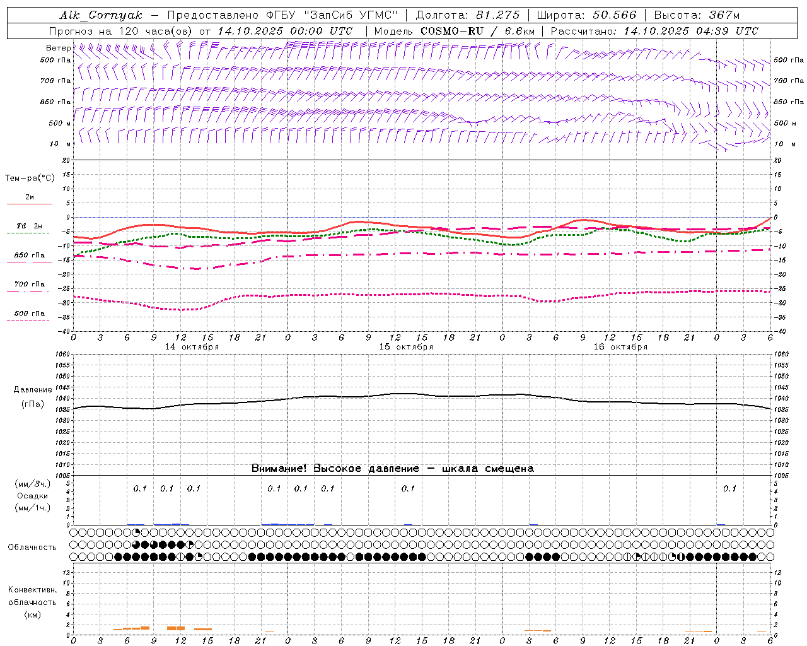Select the elevation text Высота: 367м
Image resolution: width=807 pixels, height=646 pixels.
point(697,15)
